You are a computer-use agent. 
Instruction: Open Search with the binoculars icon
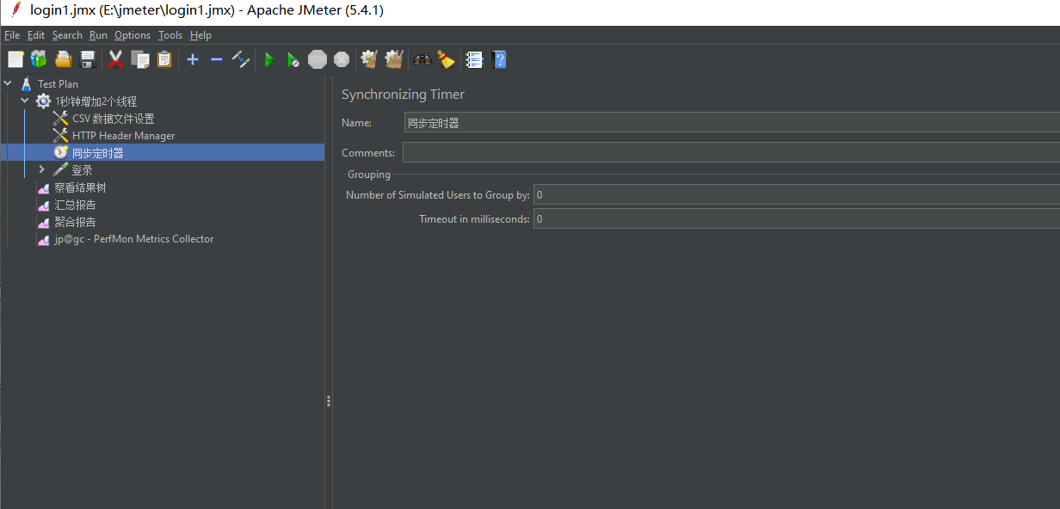pyautogui.click(x=422, y=59)
